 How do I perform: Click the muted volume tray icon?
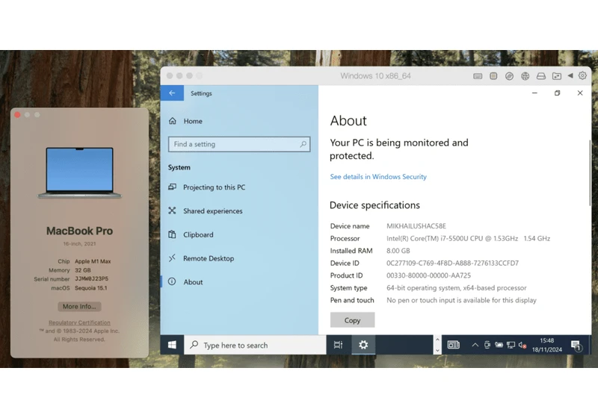pos(523,345)
